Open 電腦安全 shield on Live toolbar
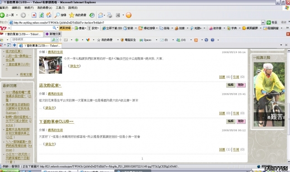Image resolution: width=290 pixels, height=172 pixels. pyautogui.click(x=128, y=40)
